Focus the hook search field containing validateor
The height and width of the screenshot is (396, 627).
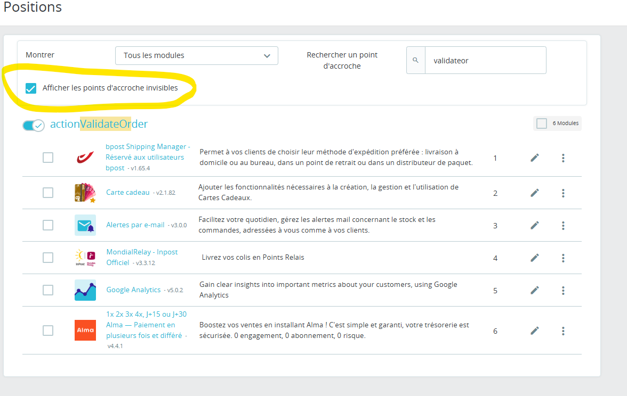tap(485, 60)
